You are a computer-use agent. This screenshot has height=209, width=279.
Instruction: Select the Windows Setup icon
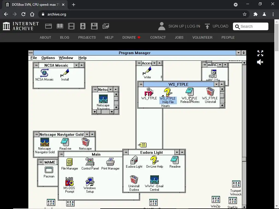point(90,182)
